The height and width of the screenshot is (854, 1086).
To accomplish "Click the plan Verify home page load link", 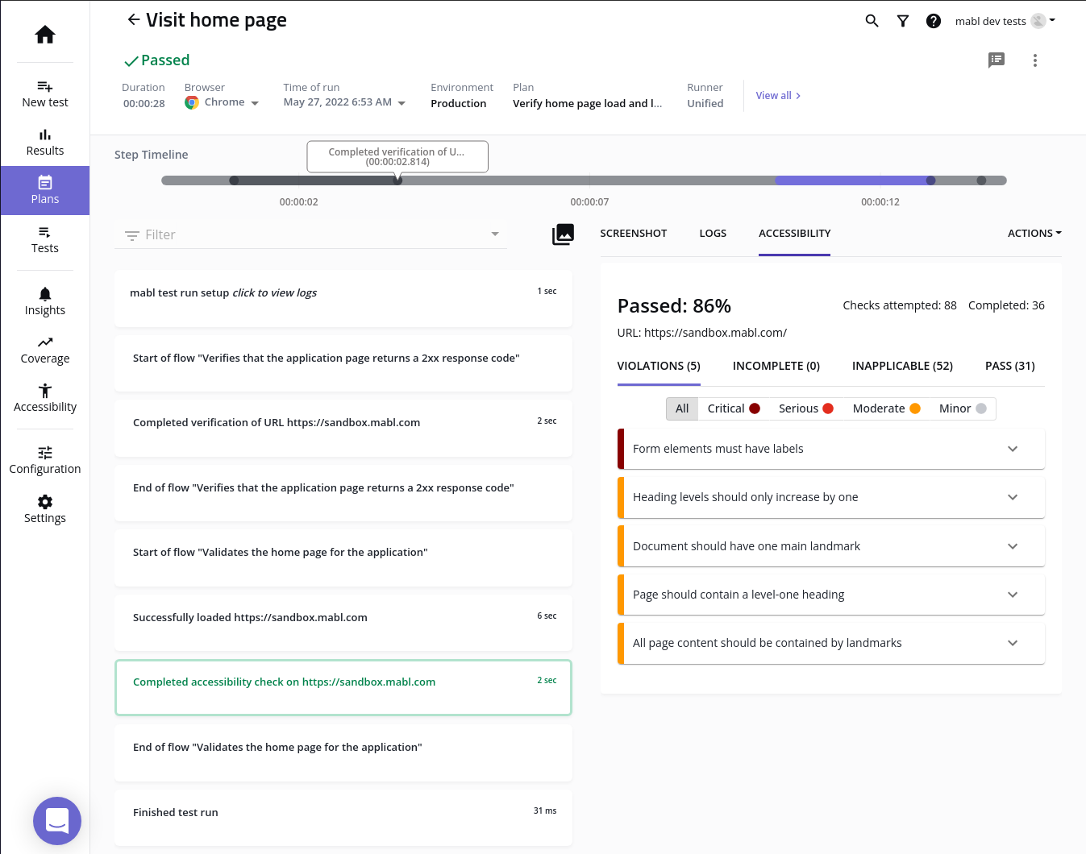I will point(587,103).
